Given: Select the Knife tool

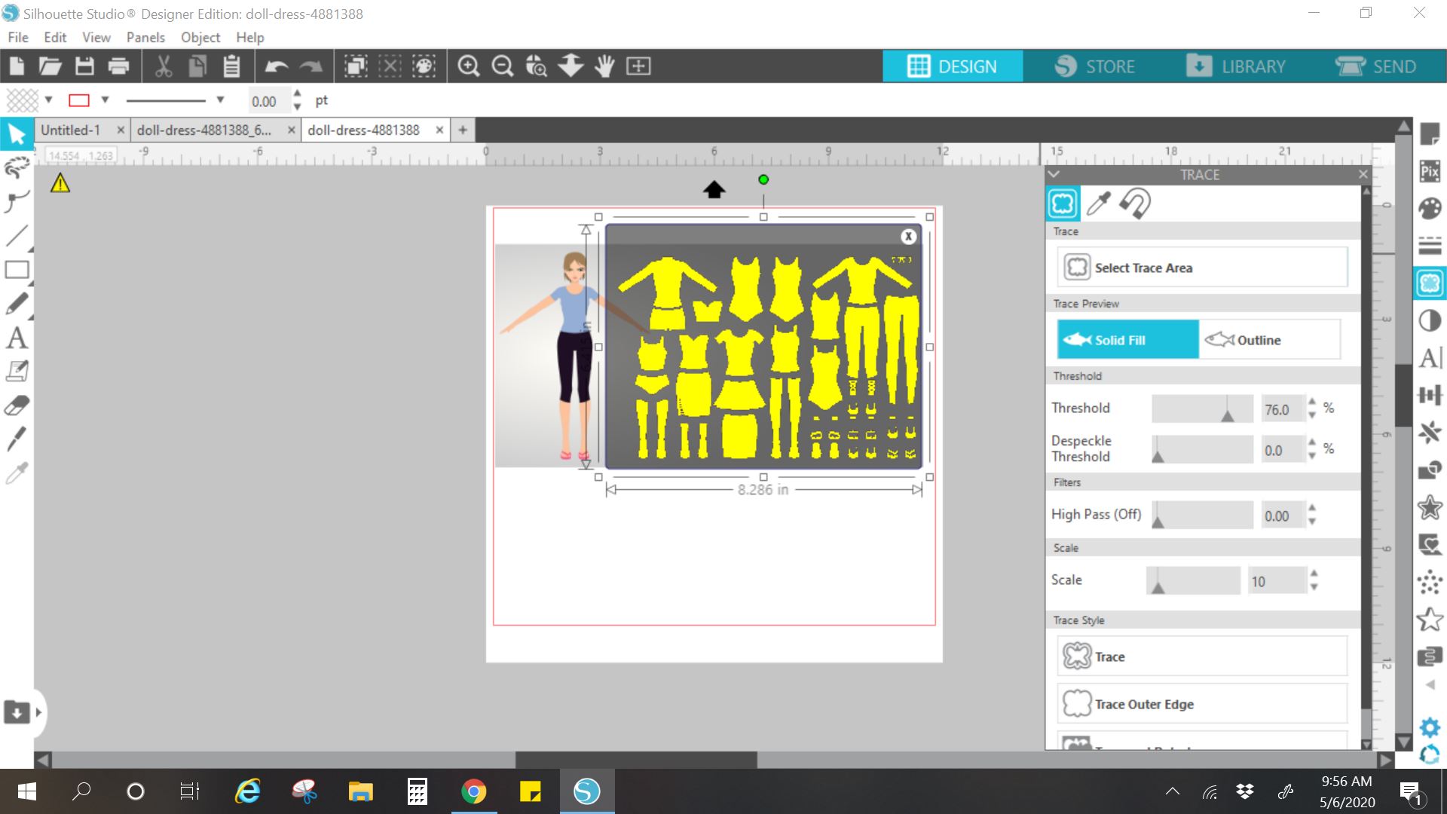Looking at the screenshot, I should (17, 439).
